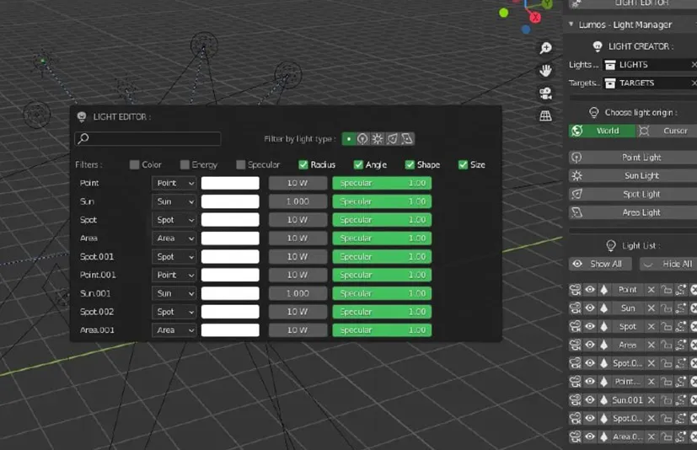Click the red X axis gizmo ball

coord(535,18)
